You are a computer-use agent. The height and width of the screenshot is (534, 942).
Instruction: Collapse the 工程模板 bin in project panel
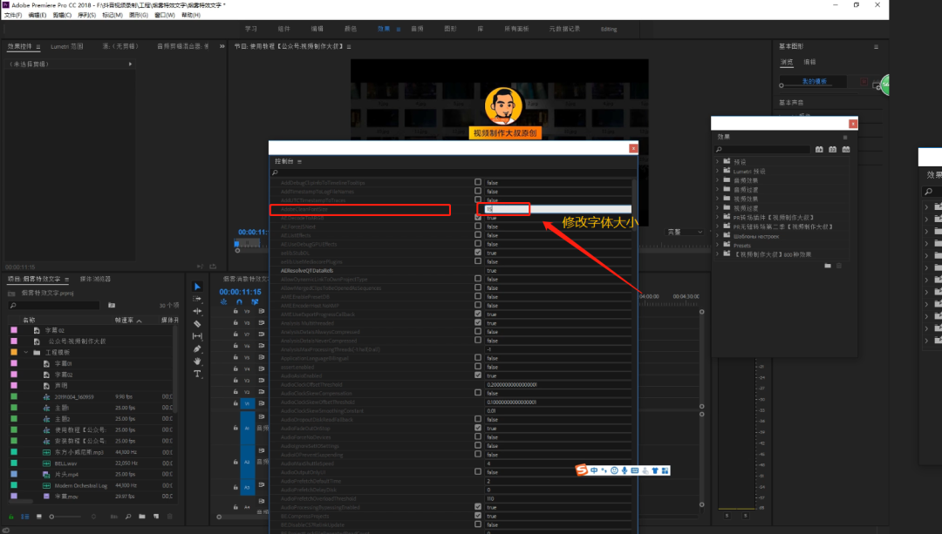click(26, 352)
